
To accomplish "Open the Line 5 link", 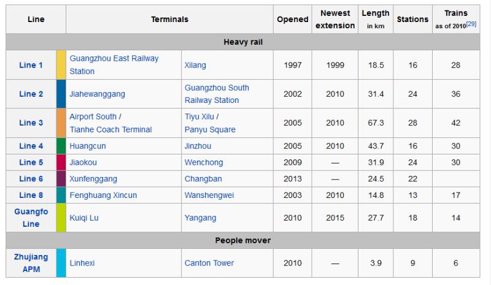I will (31, 162).
